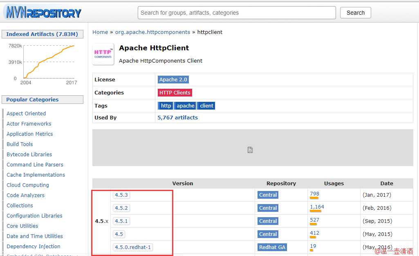Image resolution: width=419 pixels, height=256 pixels.
Task: Open version 4.5.3 link
Action: [x=121, y=195]
